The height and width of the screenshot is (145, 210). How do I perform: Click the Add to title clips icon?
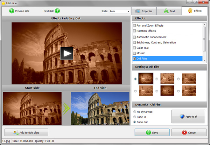(16, 132)
